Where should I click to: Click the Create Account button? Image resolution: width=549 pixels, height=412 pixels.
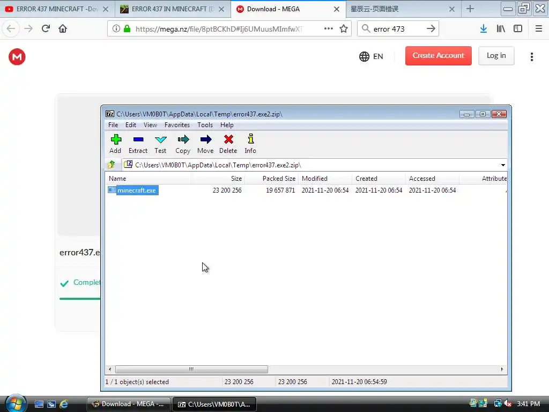coord(439,56)
